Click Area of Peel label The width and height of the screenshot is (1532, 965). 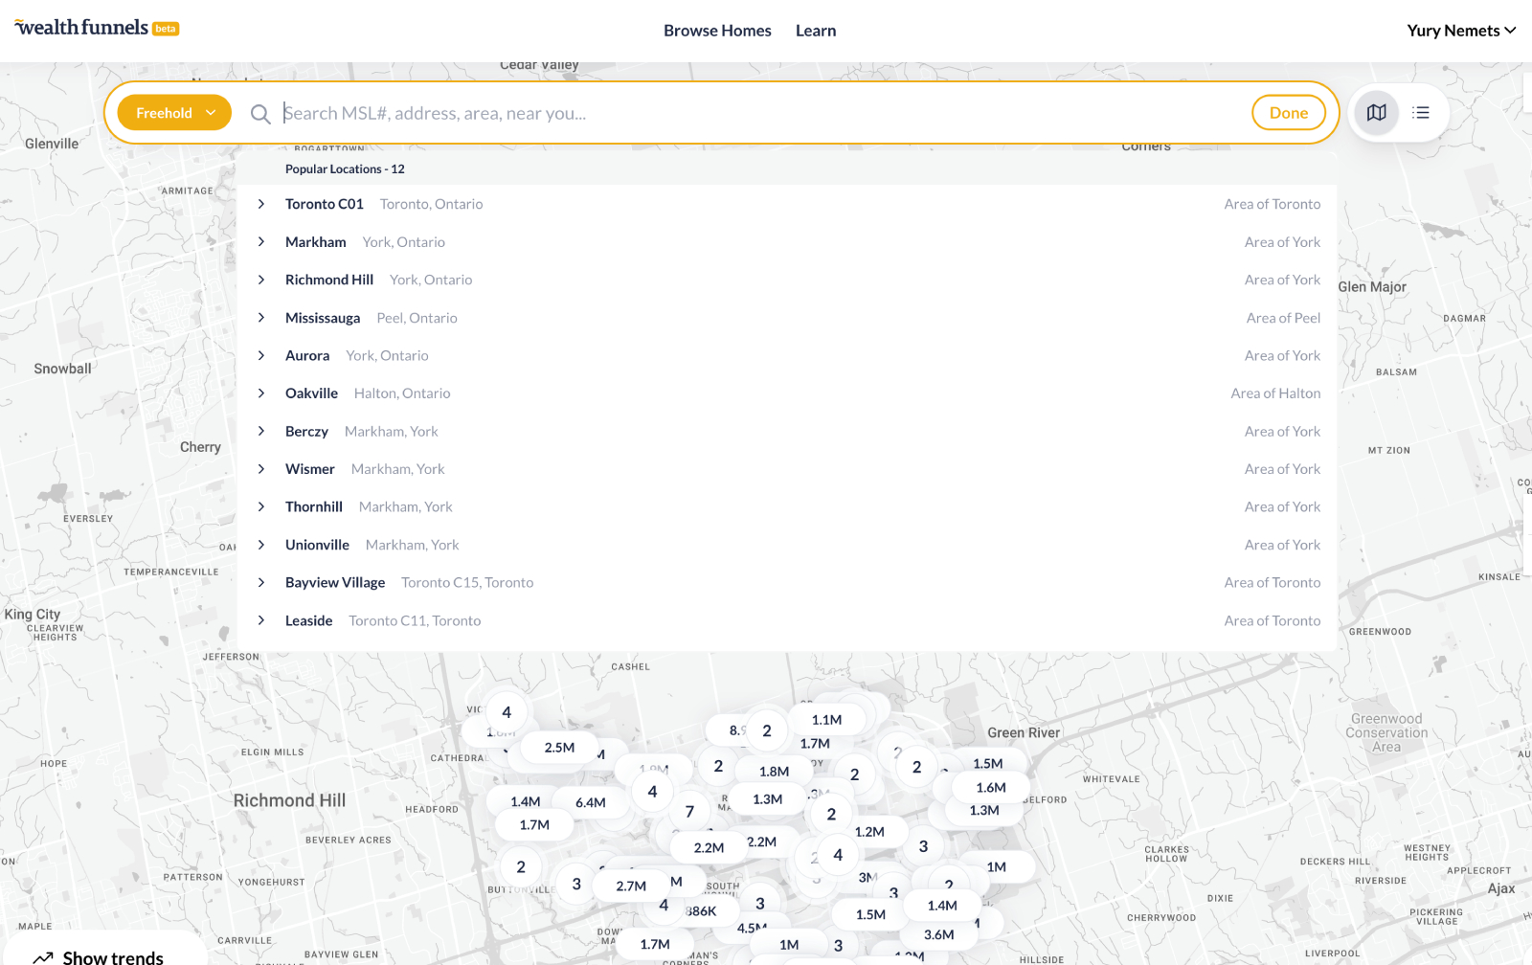(x=1283, y=318)
